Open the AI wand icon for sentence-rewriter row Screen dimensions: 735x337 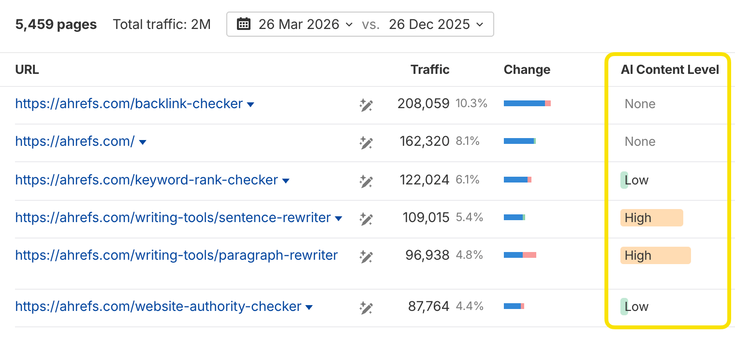pos(366,219)
